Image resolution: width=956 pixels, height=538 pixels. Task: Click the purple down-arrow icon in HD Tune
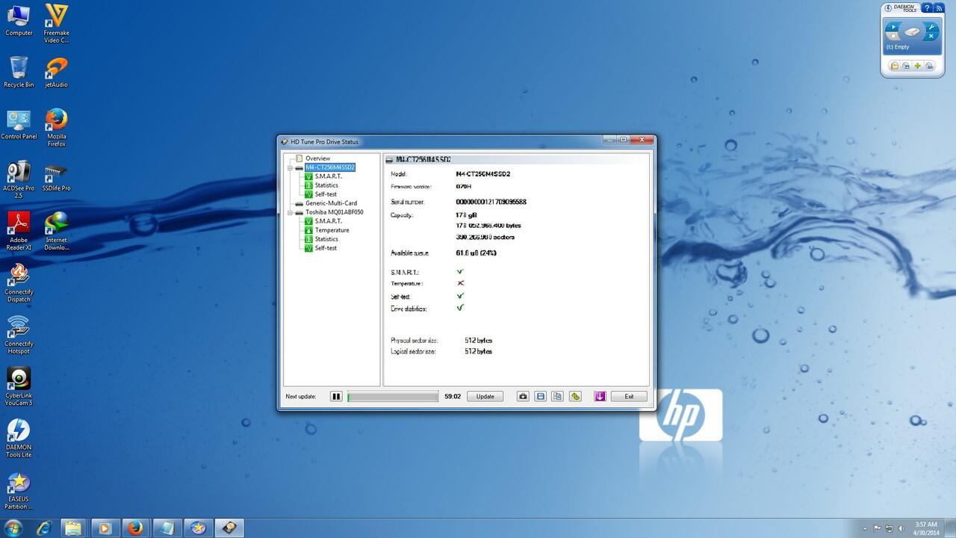click(x=600, y=397)
